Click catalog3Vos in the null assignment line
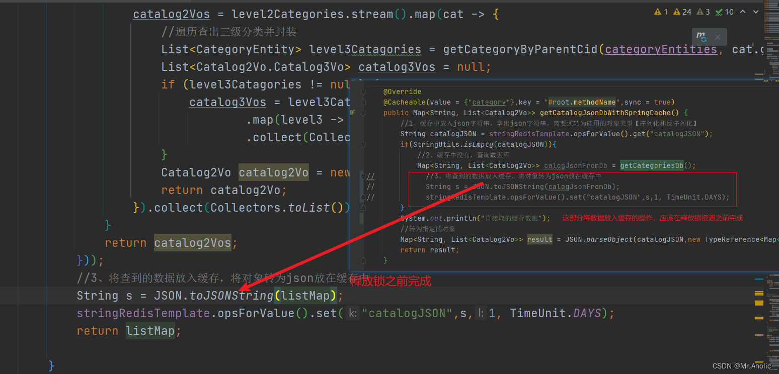Screen dimensions: 779x374 tap(397, 67)
